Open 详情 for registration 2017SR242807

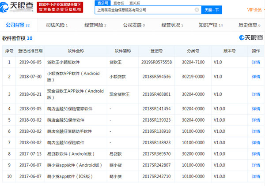[256, 165]
